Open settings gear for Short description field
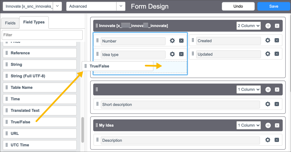 (268, 104)
